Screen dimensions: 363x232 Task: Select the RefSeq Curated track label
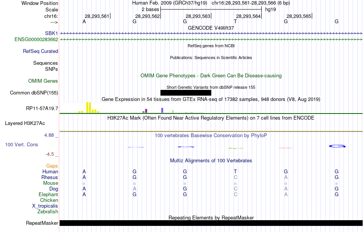pos(40,51)
